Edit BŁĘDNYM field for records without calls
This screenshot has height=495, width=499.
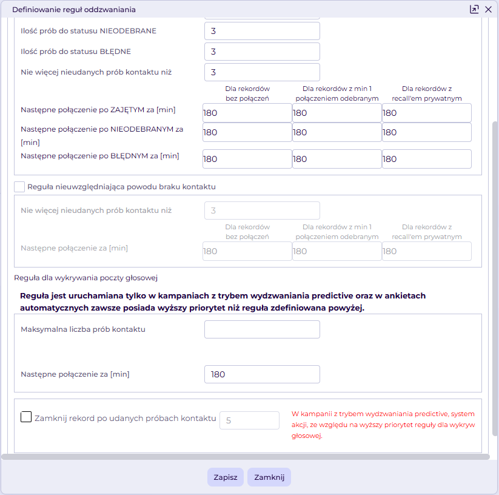click(x=247, y=159)
